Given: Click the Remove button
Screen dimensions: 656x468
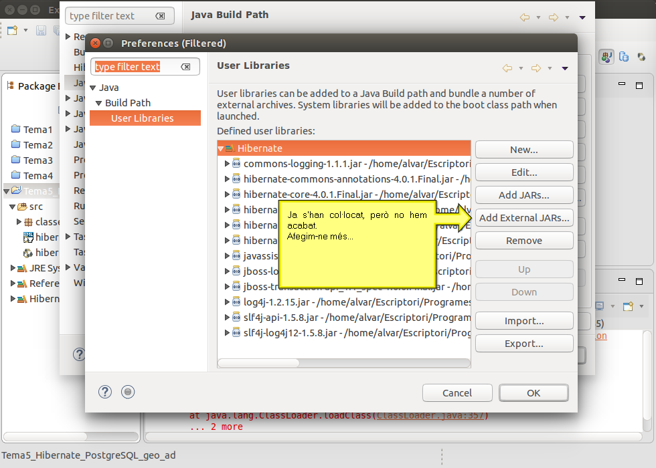Looking at the screenshot, I should [x=523, y=241].
